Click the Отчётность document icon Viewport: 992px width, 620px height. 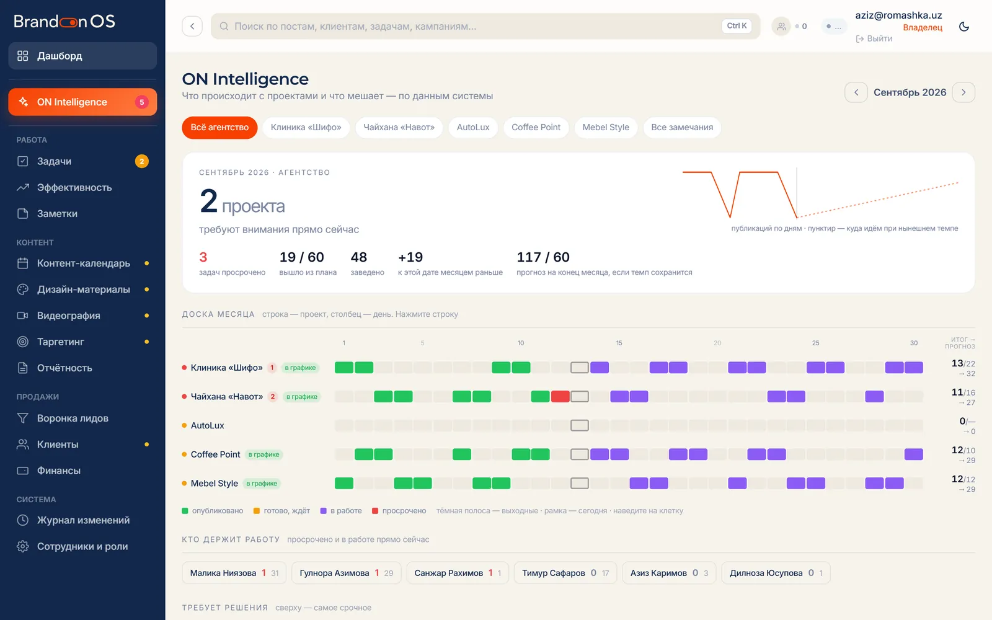point(23,368)
